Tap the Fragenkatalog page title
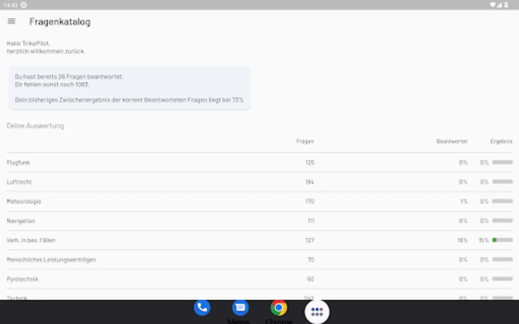 [60, 22]
